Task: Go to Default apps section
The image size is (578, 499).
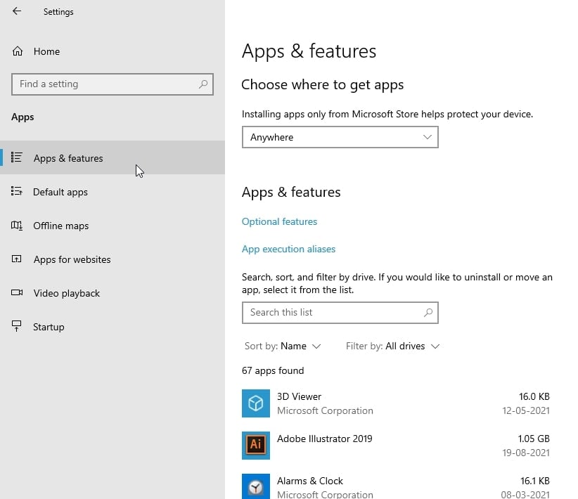Action: pyautogui.click(x=113, y=192)
